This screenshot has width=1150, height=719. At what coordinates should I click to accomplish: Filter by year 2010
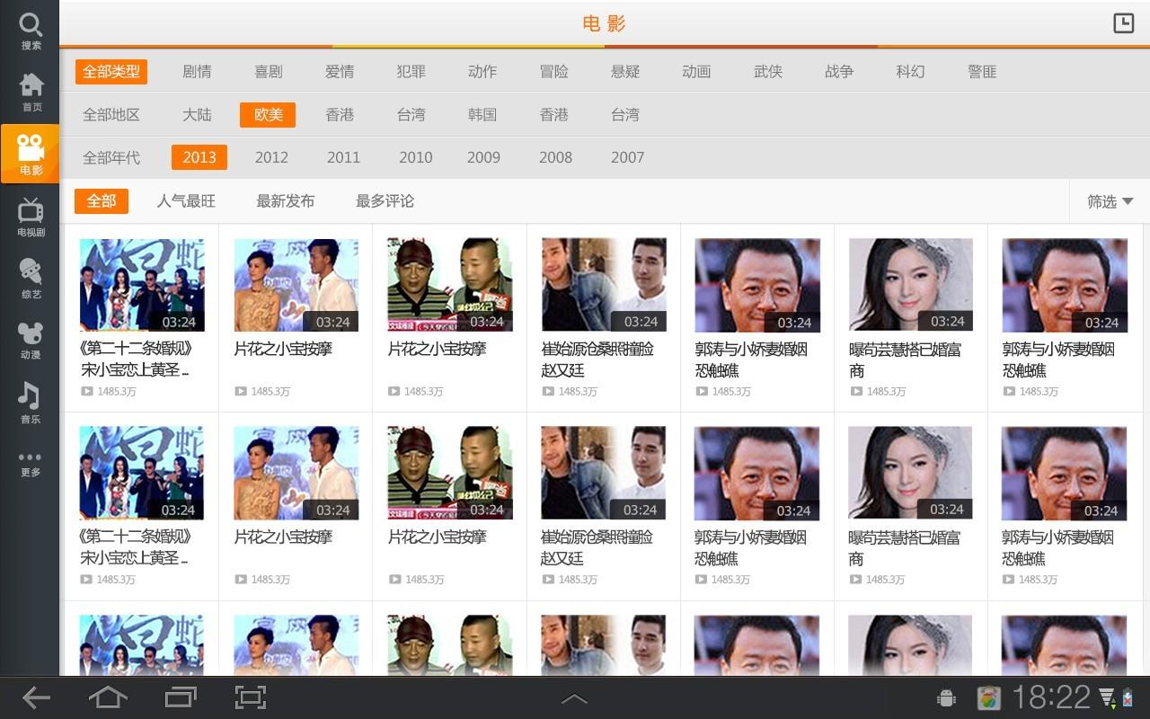point(416,157)
